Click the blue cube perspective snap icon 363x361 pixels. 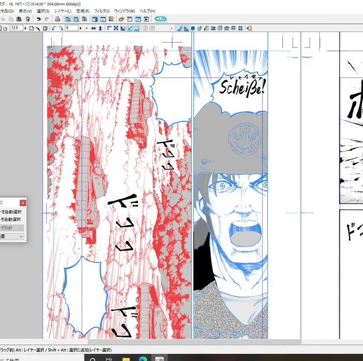click(x=193, y=28)
